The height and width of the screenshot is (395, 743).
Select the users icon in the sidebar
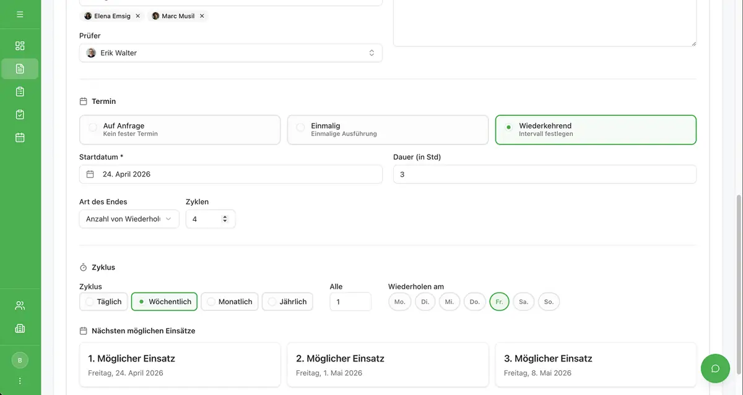click(19, 305)
